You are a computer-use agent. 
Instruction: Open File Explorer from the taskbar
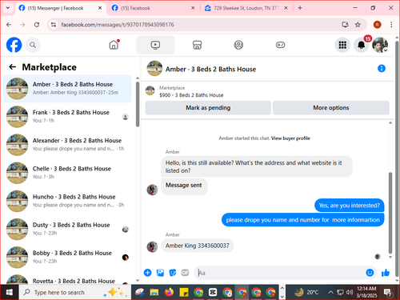(154, 292)
